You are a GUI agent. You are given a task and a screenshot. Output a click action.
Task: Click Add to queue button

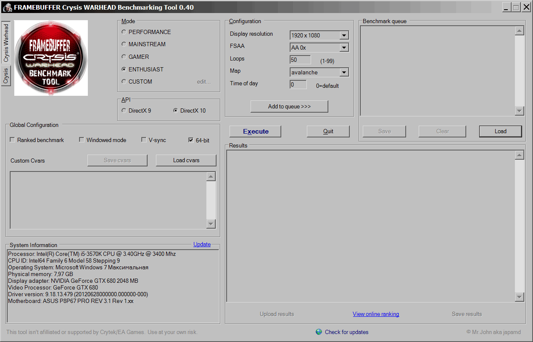(x=289, y=106)
